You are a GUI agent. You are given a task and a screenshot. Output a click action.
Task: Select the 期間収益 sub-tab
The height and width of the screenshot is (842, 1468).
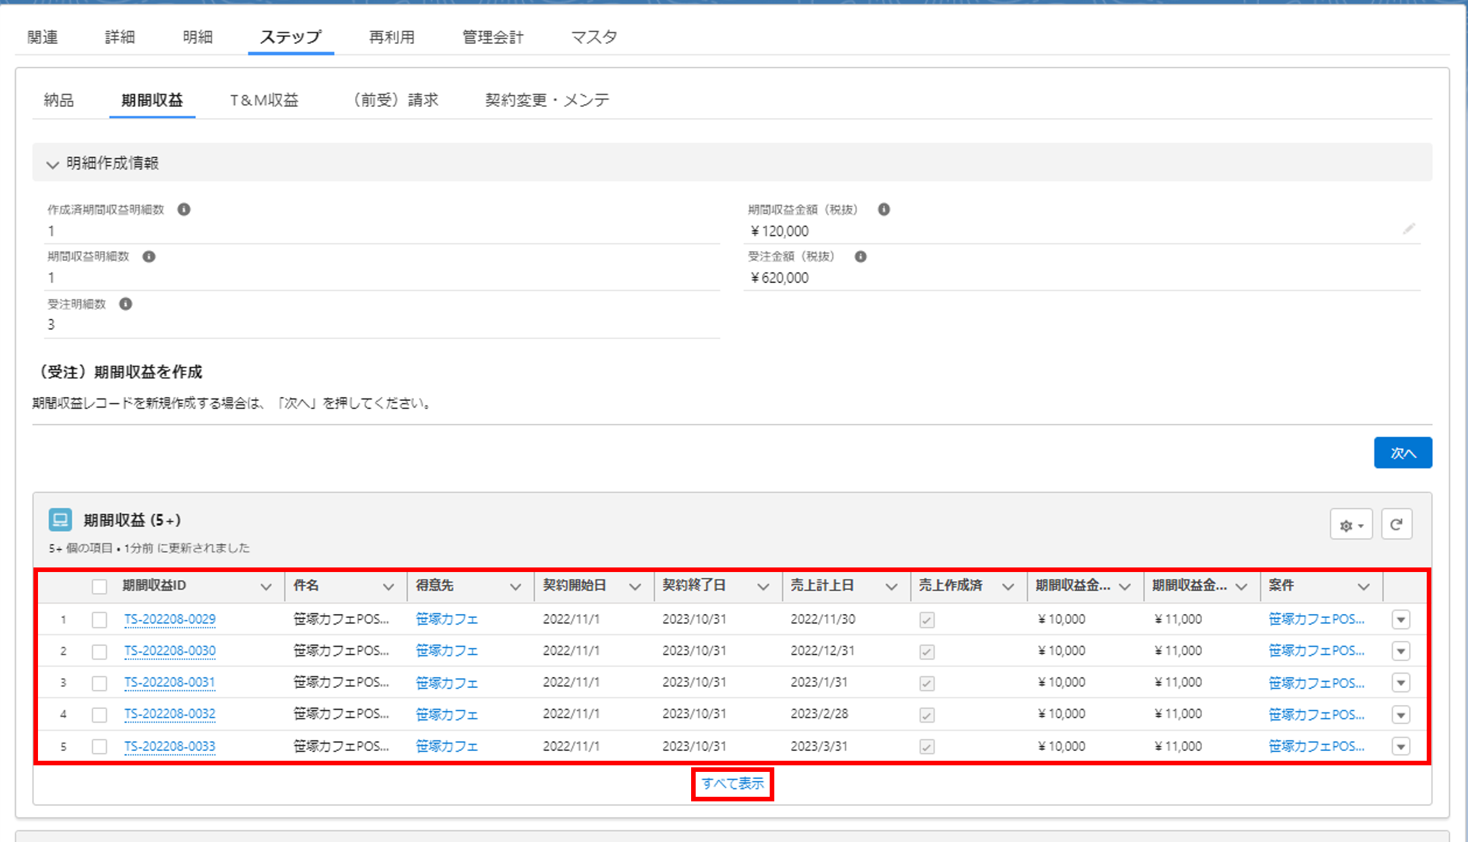[152, 100]
